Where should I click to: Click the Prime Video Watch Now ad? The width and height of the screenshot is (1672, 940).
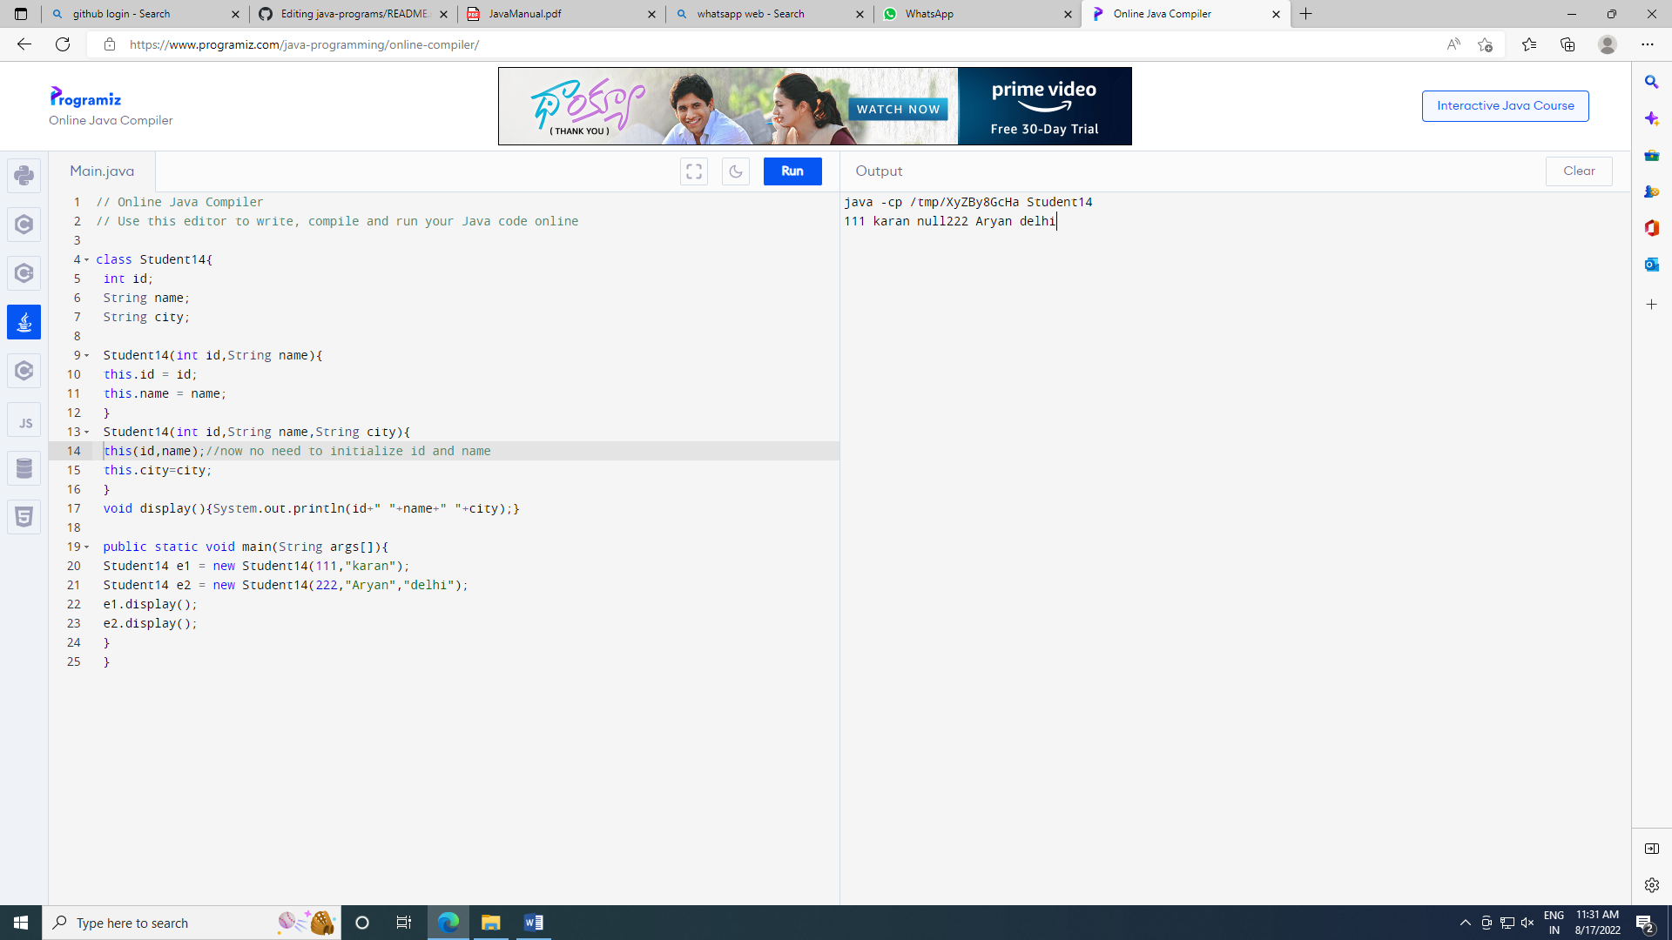(898, 110)
